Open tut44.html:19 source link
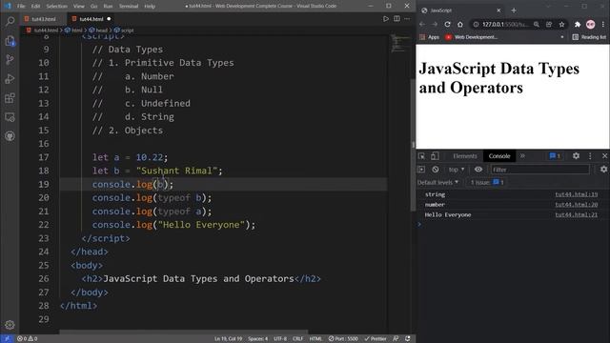This screenshot has height=343, width=610. (576, 194)
